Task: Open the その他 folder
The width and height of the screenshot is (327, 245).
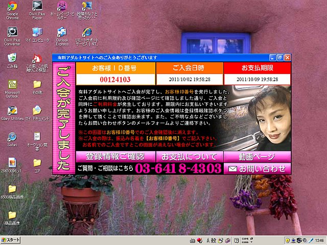Action: (37, 87)
